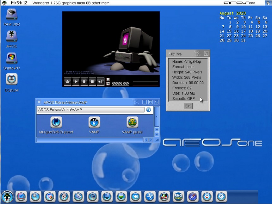Click the file info 'i' filmstrip icon
The image size is (272, 204).
[108, 80]
